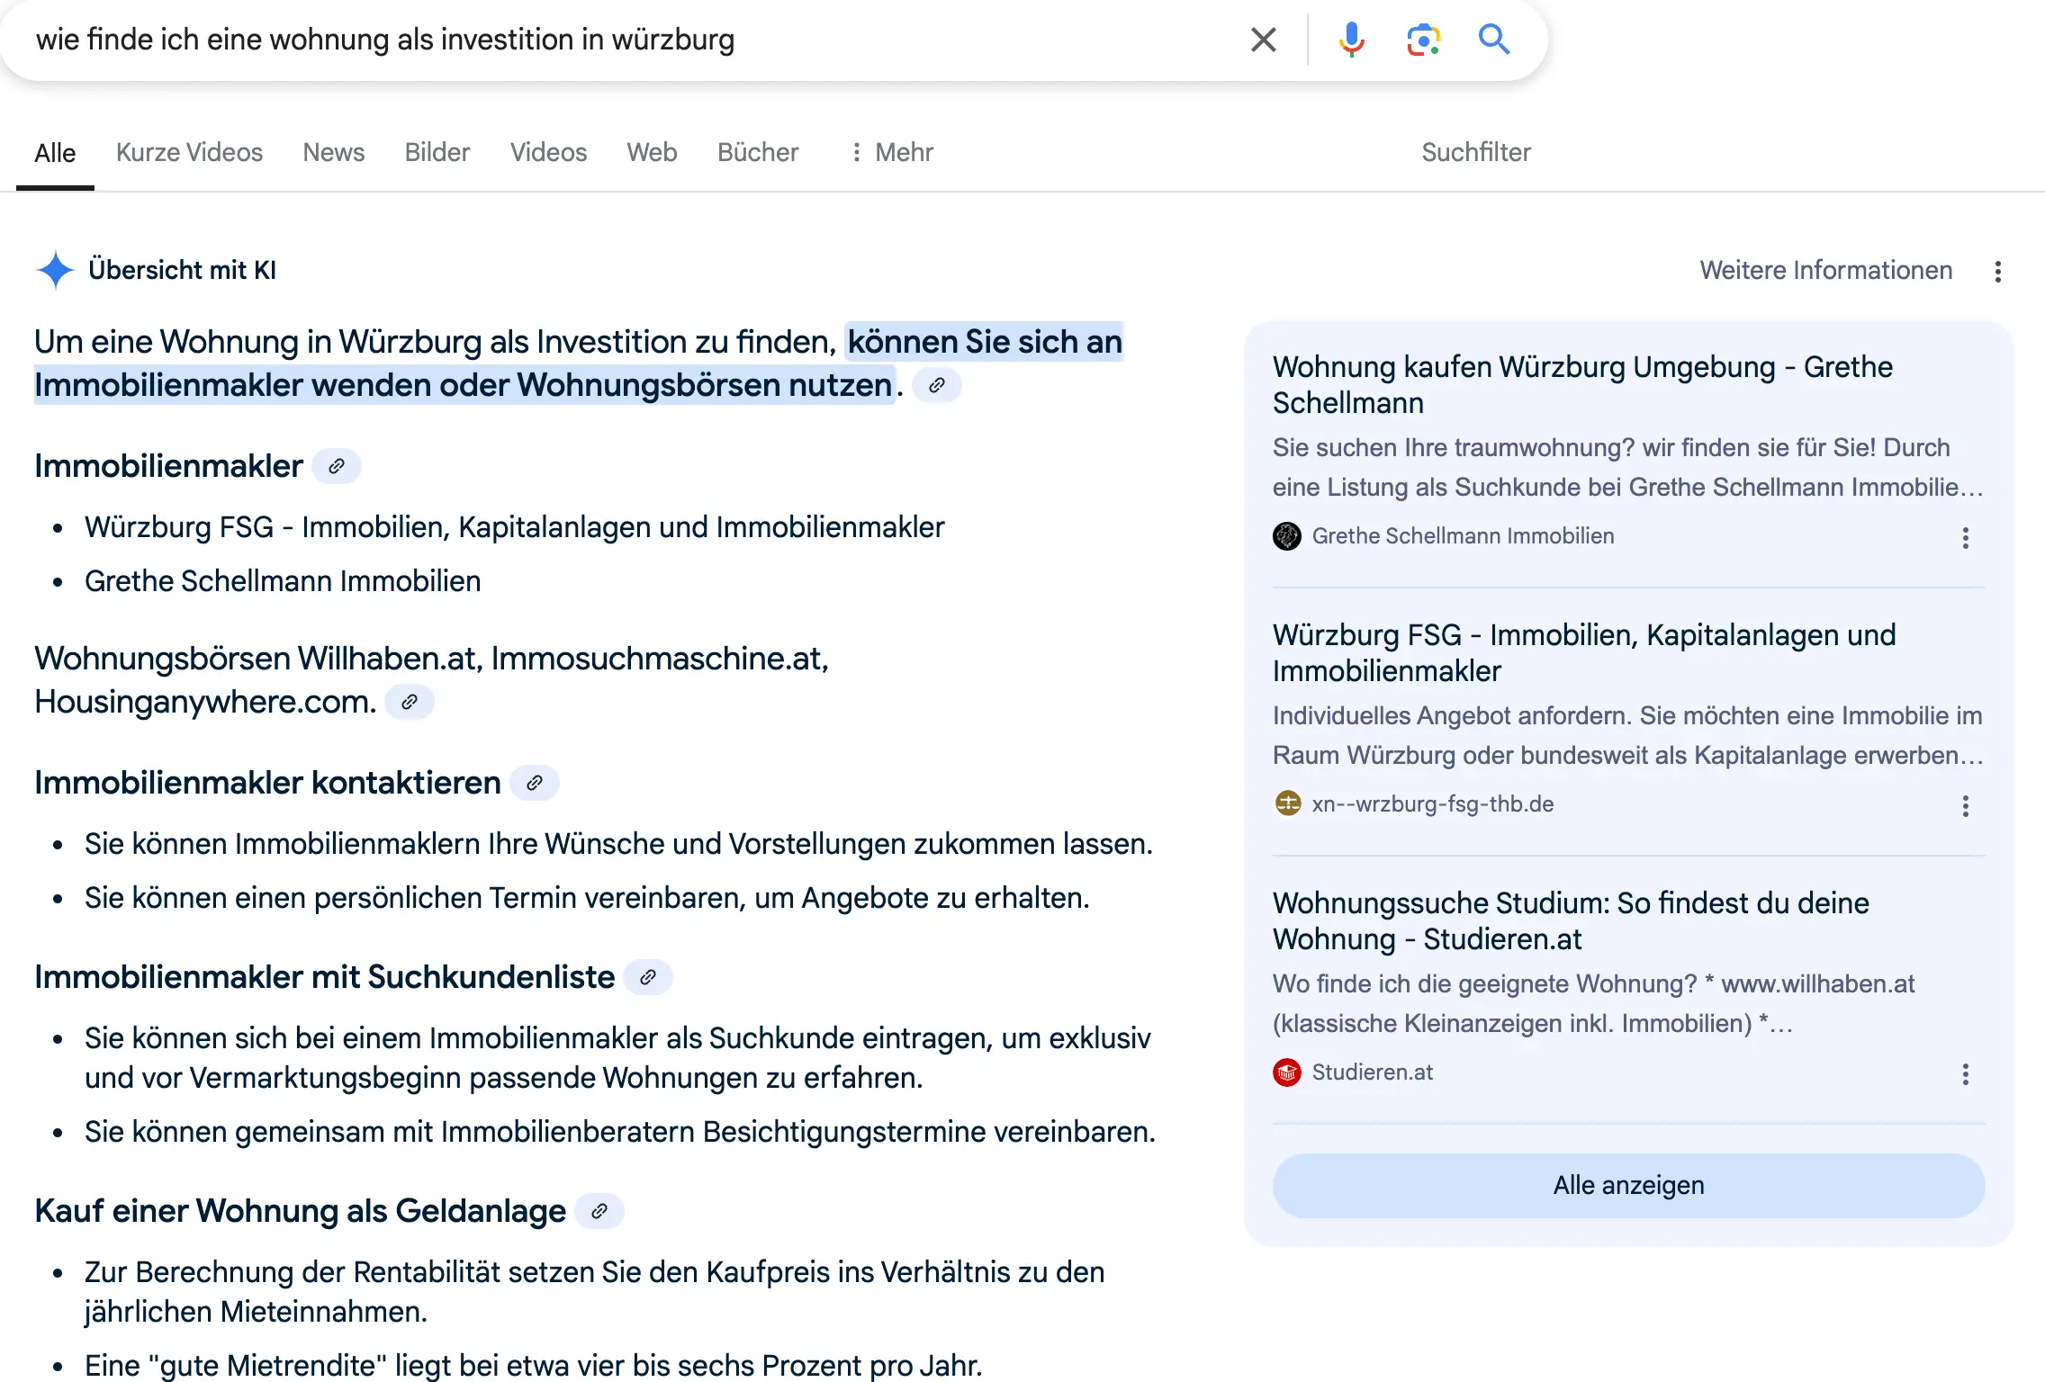Submit search using magnifying glass icon
This screenshot has height=1382, width=2045.
(1494, 40)
